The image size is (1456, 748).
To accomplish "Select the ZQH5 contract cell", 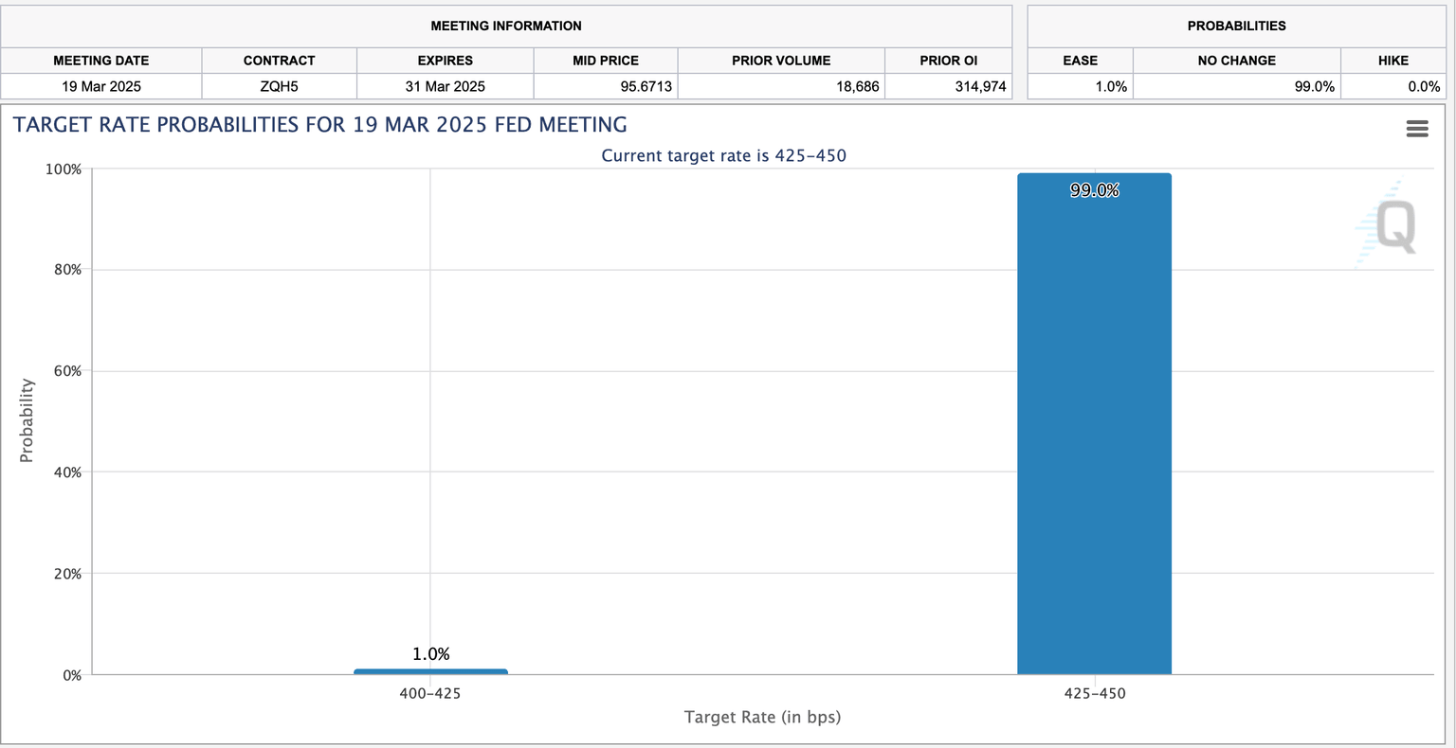I will pos(279,86).
